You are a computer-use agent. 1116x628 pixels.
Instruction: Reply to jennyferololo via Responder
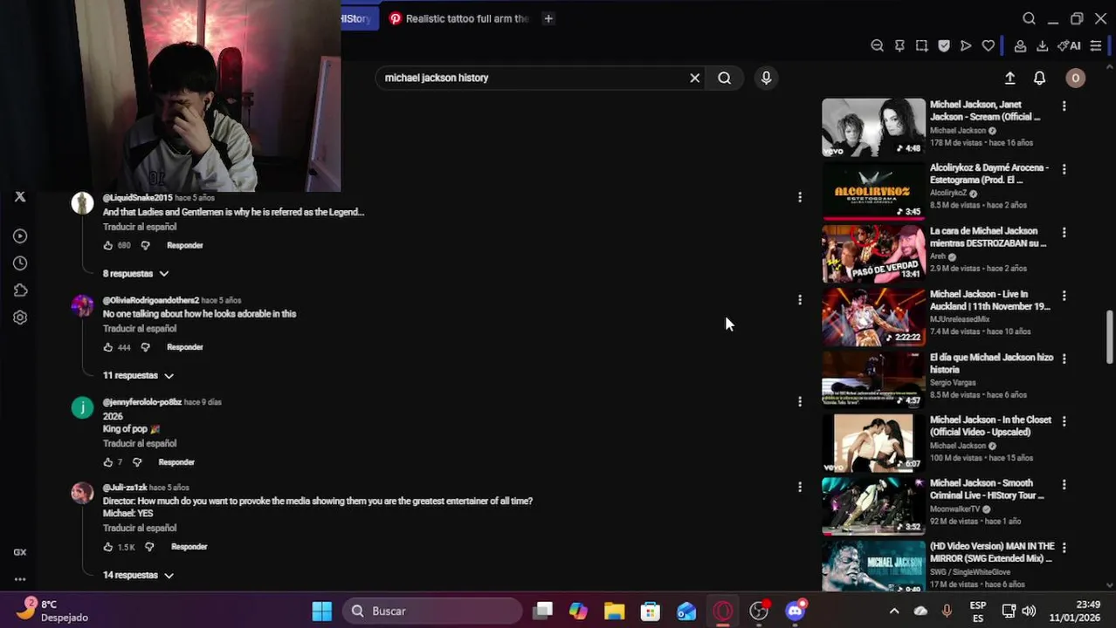[x=176, y=462]
